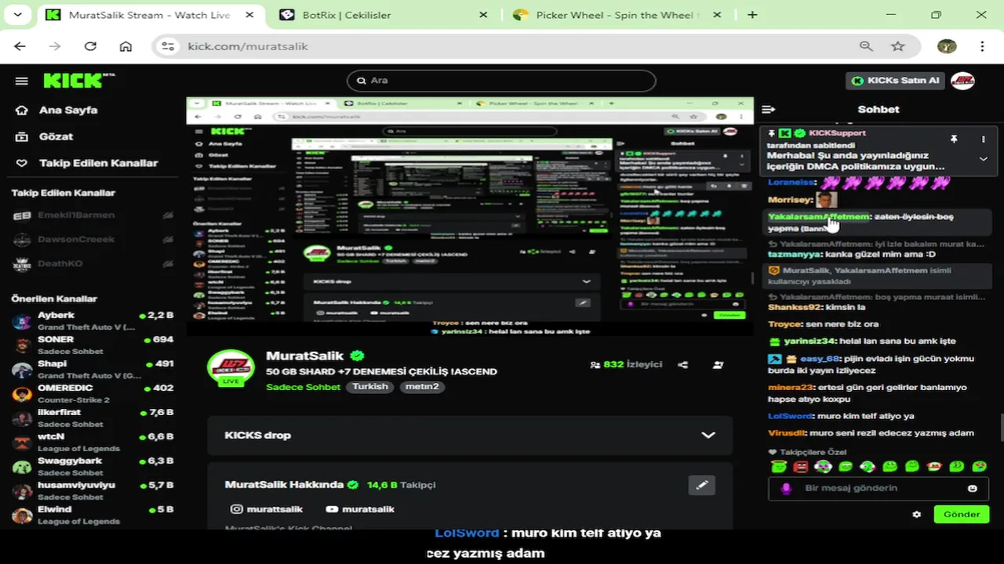Open Ayberk recommended channel
The image size is (1004, 564).
point(93,321)
